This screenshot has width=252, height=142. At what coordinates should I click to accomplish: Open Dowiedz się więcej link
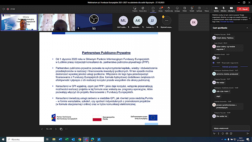[x=227, y=22]
